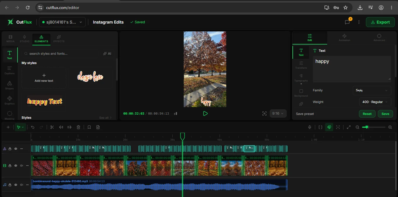Screen dimensions: 398x197
Task: Click See all next to Styles
Action: (105, 118)
